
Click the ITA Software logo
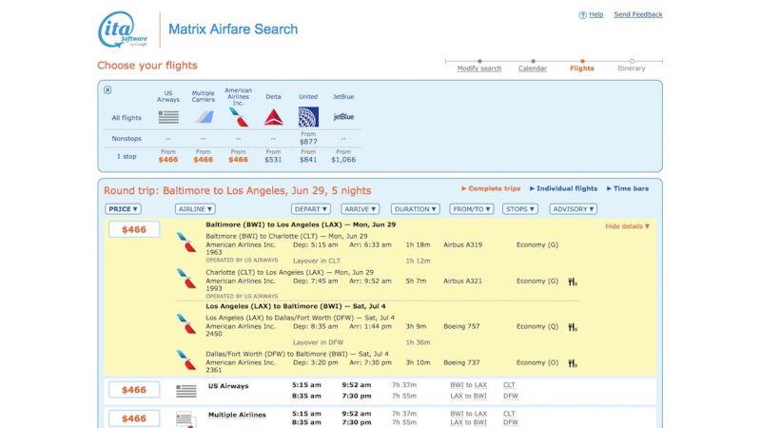click(x=120, y=29)
